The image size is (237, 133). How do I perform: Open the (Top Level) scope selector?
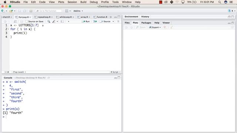click(19, 72)
